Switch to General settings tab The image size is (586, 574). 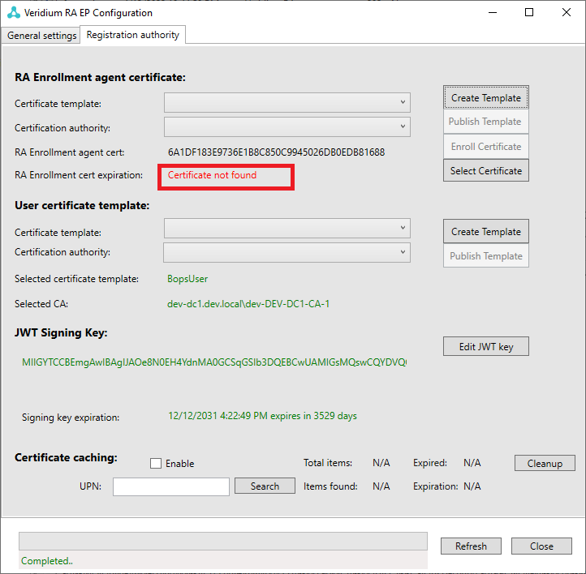41,36
